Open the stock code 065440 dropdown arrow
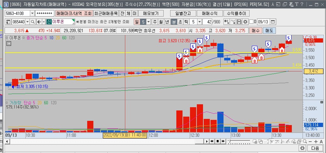This screenshot has width=326, height=153. click(x=28, y=22)
